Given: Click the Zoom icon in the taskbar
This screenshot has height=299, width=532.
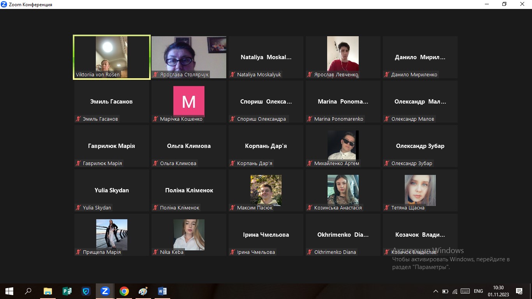Looking at the screenshot, I should [105, 291].
